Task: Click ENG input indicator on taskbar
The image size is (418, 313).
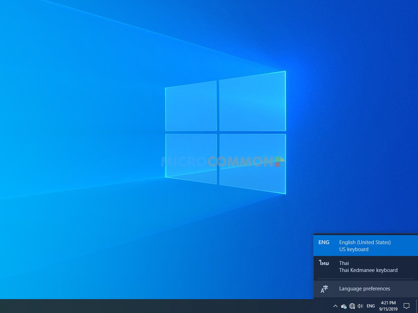Action: [371, 306]
